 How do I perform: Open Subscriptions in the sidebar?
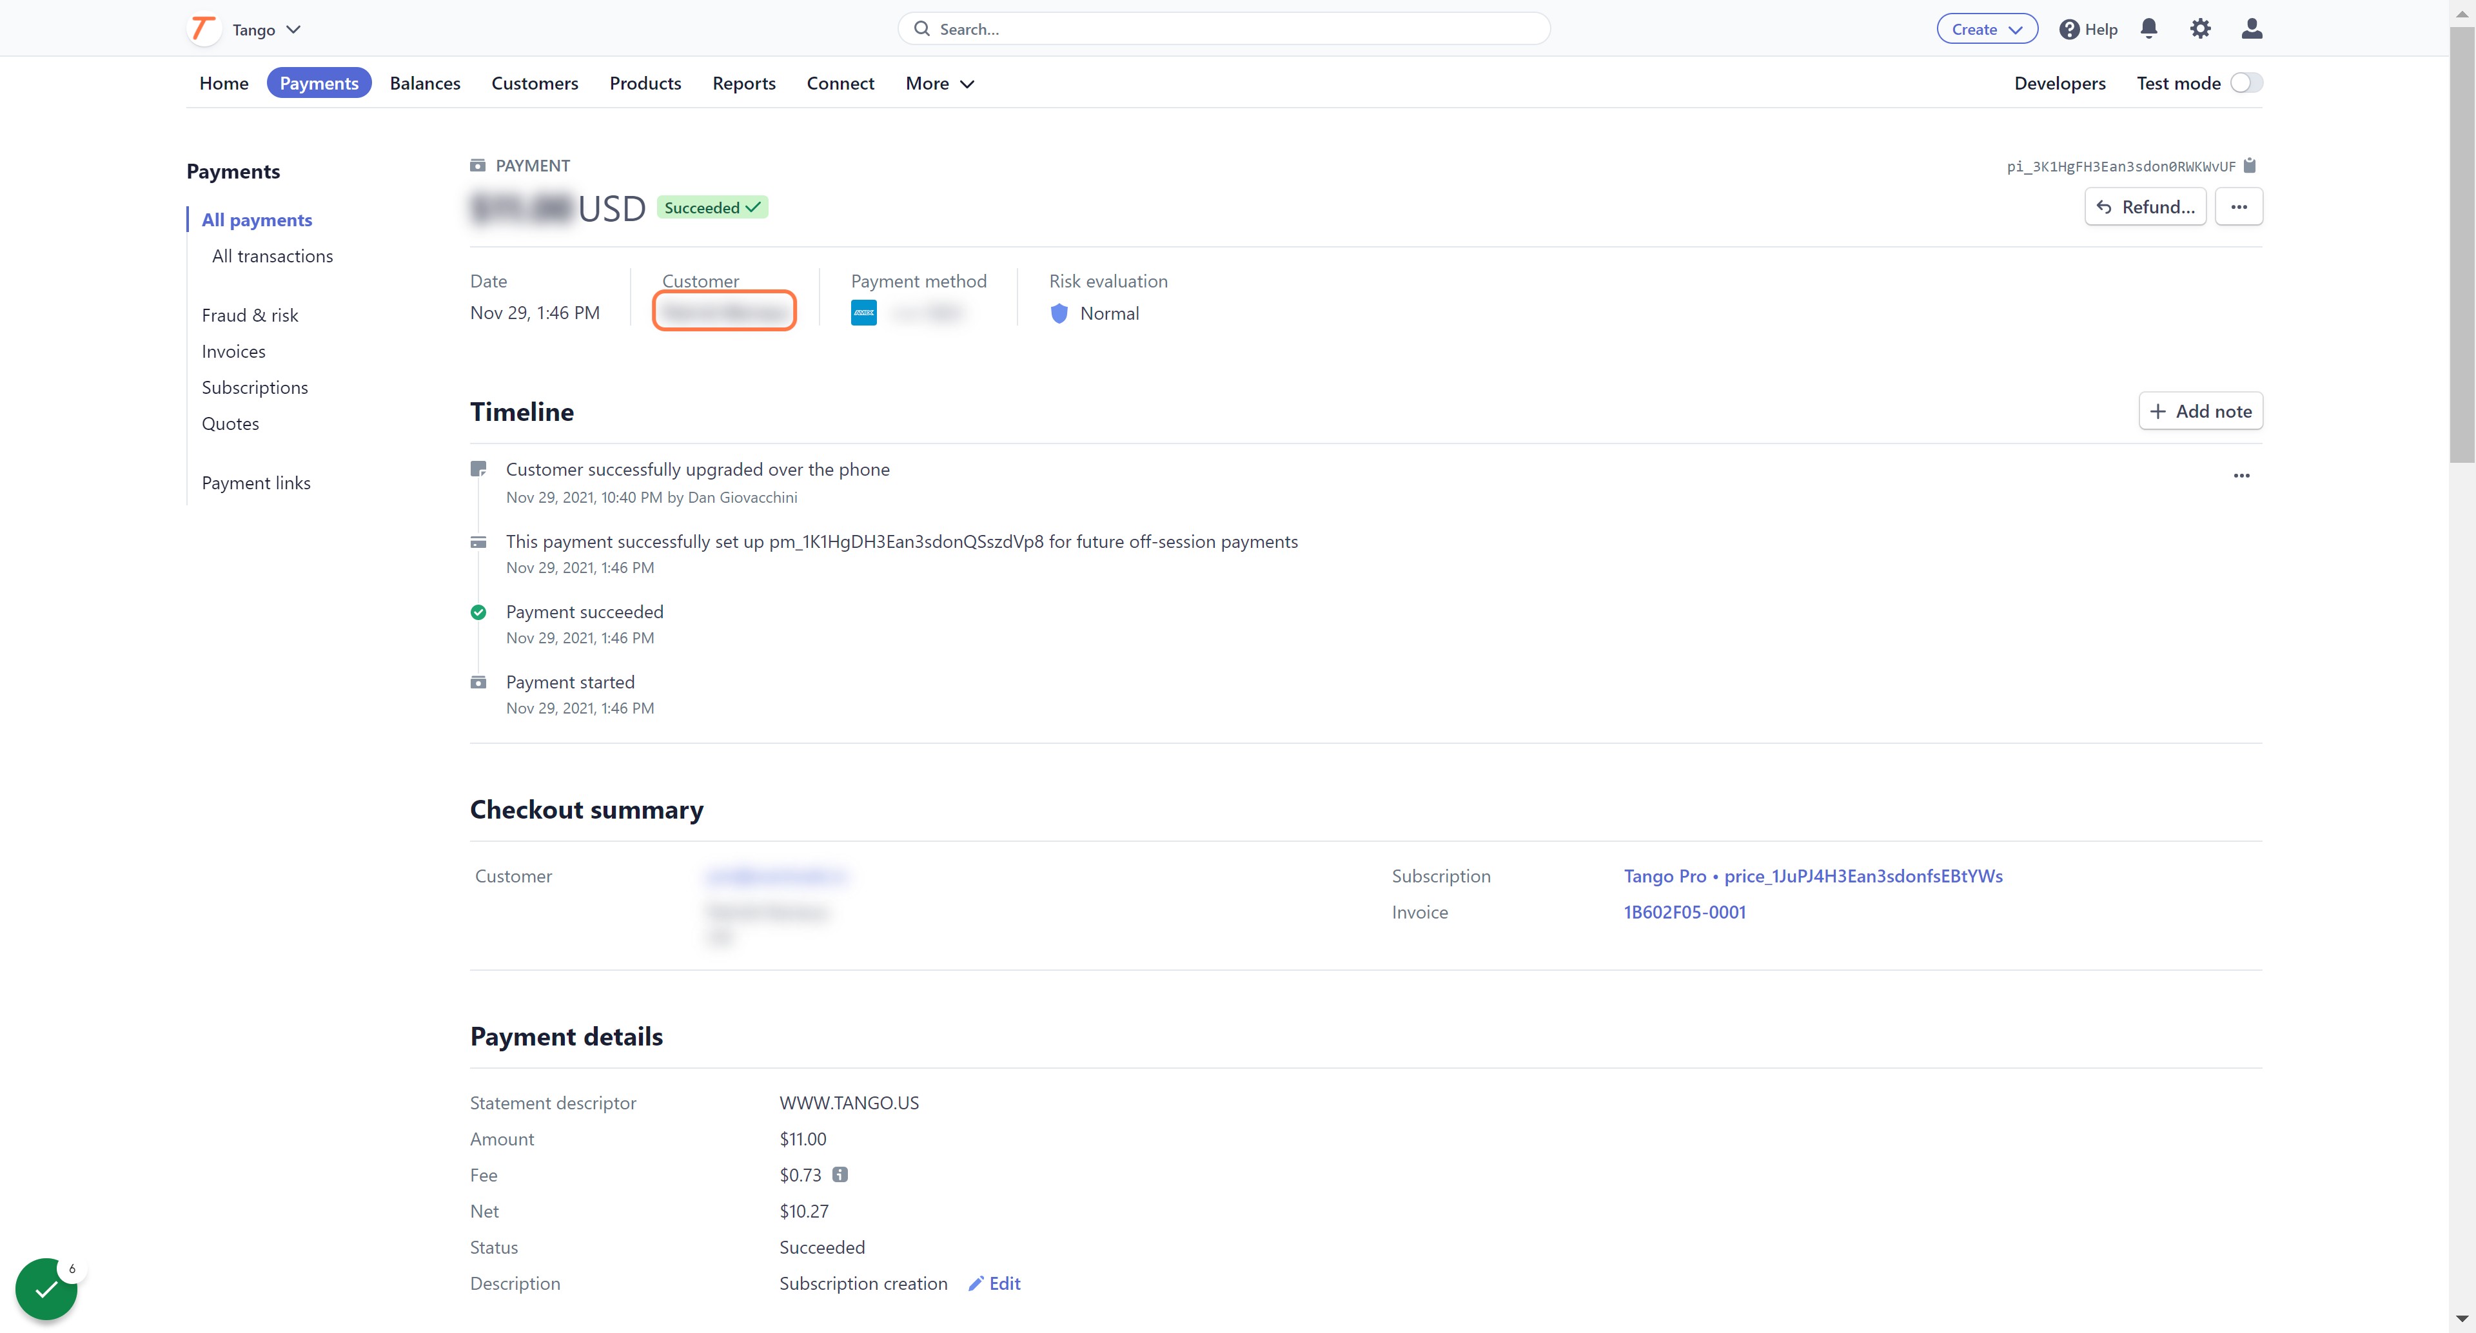(x=255, y=387)
